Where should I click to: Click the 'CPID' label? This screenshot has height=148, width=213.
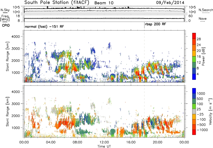click(6, 25)
